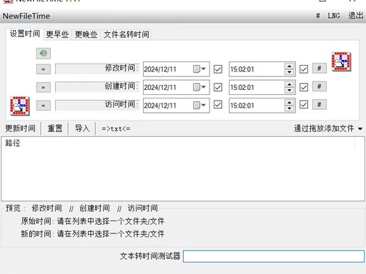Increase the 访问时间 time with the up arrow
Screen dimensions: 366x274
click(290, 103)
